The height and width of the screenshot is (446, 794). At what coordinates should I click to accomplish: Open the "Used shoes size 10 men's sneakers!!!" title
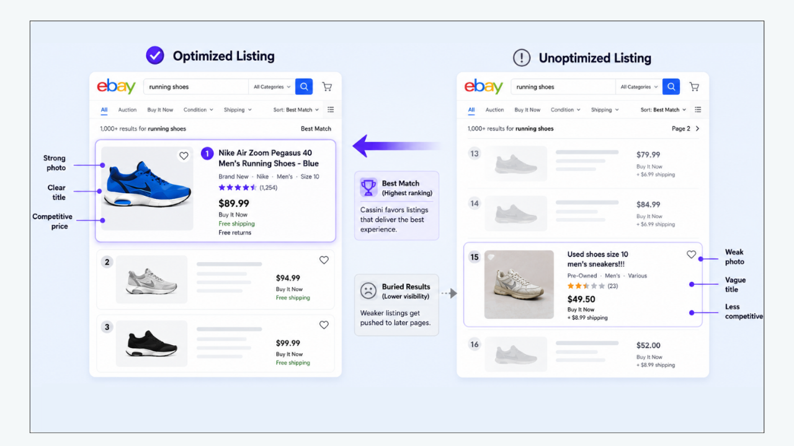tap(598, 260)
